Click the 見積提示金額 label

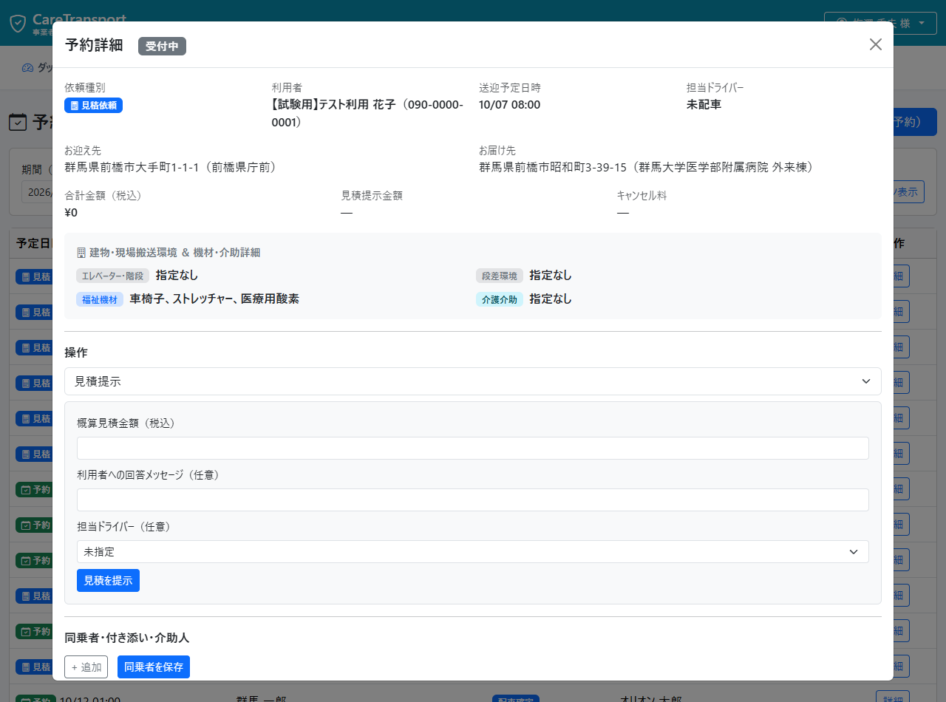pos(372,196)
